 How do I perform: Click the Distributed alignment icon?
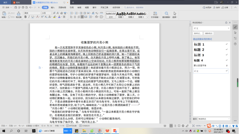(86, 17)
